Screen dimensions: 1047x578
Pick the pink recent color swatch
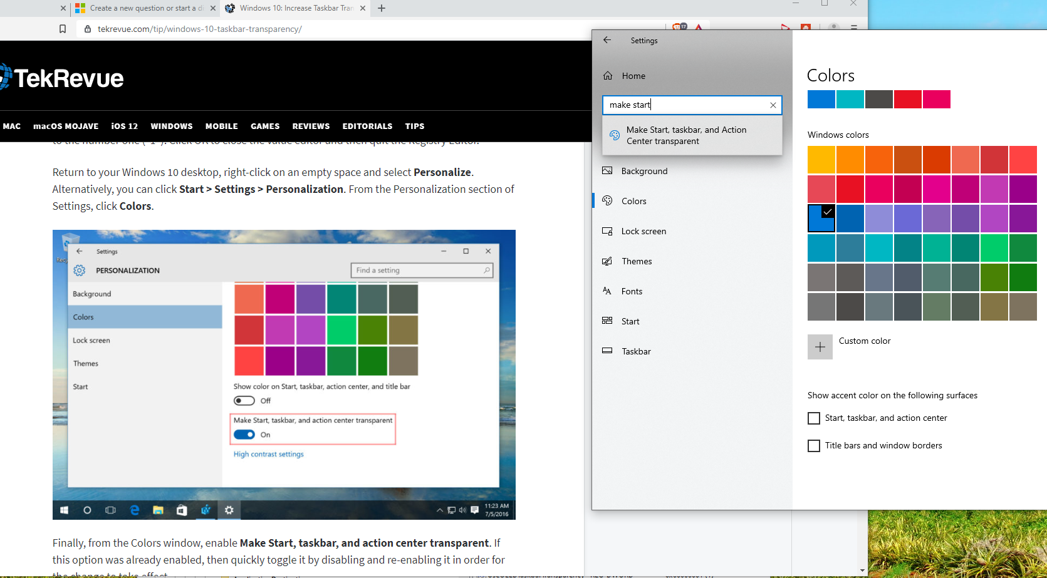(937, 99)
